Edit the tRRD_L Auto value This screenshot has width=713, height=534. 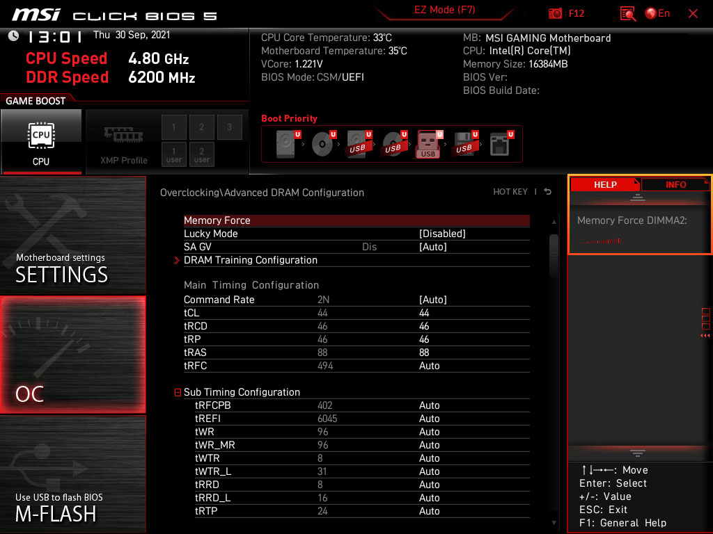pos(429,498)
